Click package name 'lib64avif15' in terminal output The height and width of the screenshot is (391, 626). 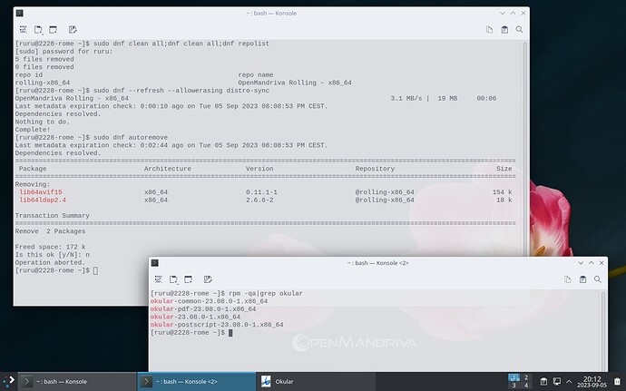point(41,192)
